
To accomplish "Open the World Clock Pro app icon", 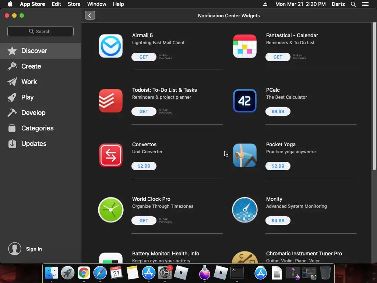I will click(110, 210).
